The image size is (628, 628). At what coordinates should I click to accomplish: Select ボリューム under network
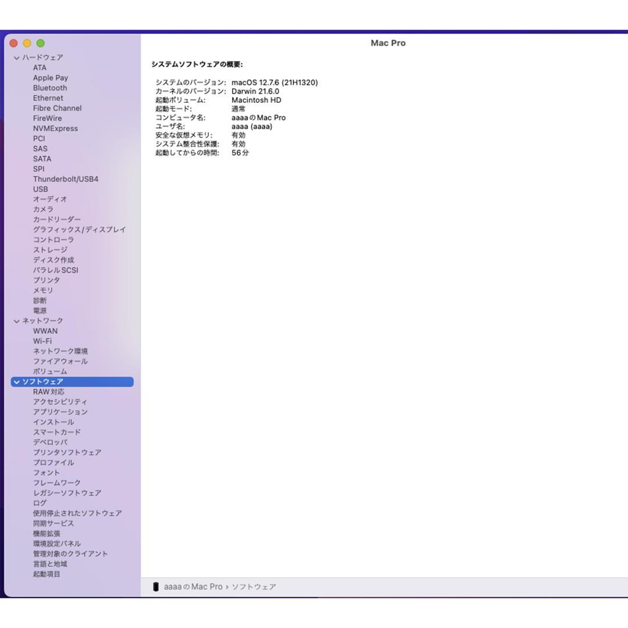tap(50, 372)
